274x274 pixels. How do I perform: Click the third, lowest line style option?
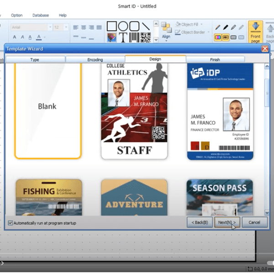tap(91, 39)
